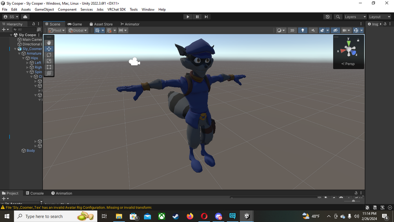The width and height of the screenshot is (394, 222).
Task: Toggle scene audio mute
Action: pos(313,30)
